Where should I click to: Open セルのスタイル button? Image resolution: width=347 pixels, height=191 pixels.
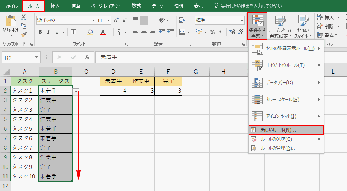coord(303,26)
